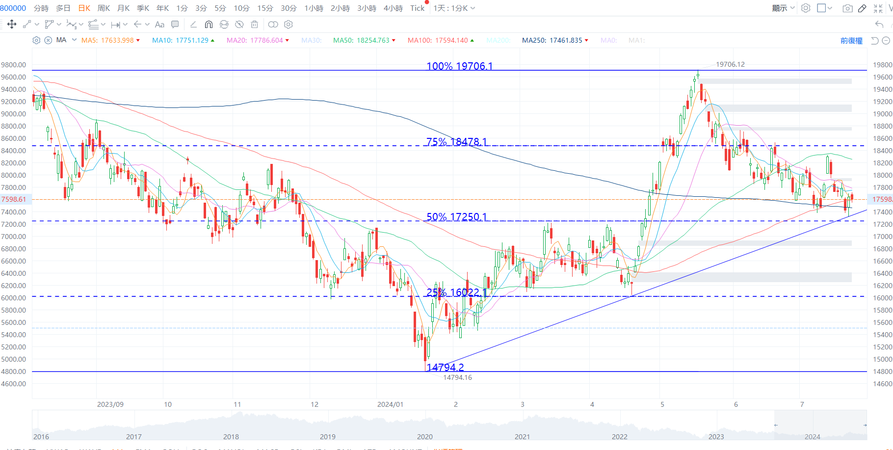Open MA indicator settings gear
Viewport: 893px width, 450px height.
(36, 40)
